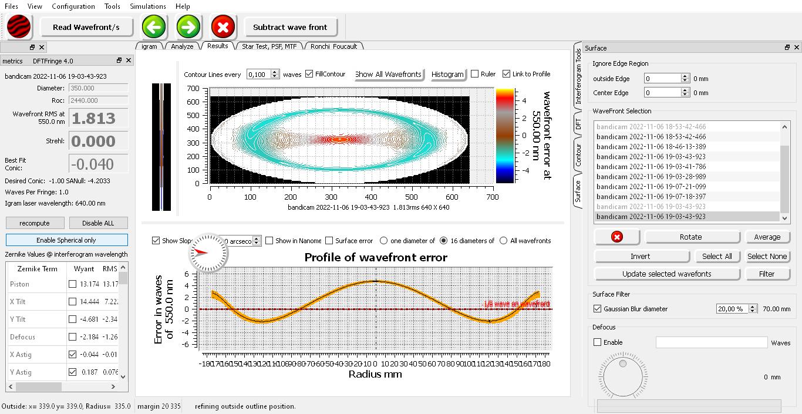The height and width of the screenshot is (414, 802).
Task: Click the red interferogram logo icon
Action: (19, 27)
